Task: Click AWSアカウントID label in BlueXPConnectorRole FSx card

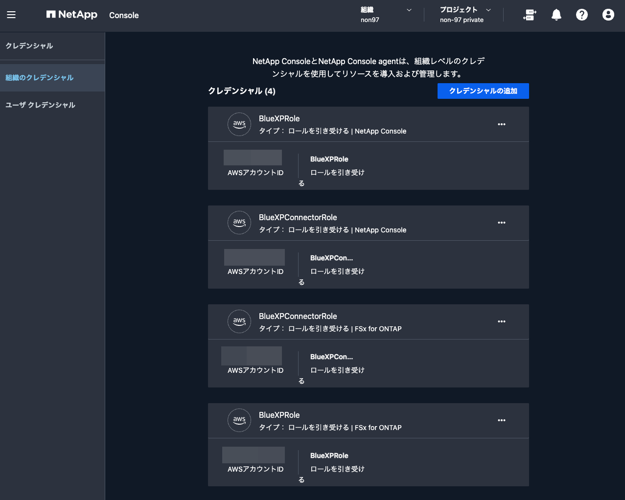Action: tap(255, 370)
